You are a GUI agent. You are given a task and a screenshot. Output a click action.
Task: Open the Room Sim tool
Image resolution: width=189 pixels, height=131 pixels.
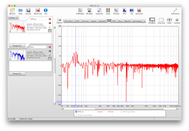[139, 11]
